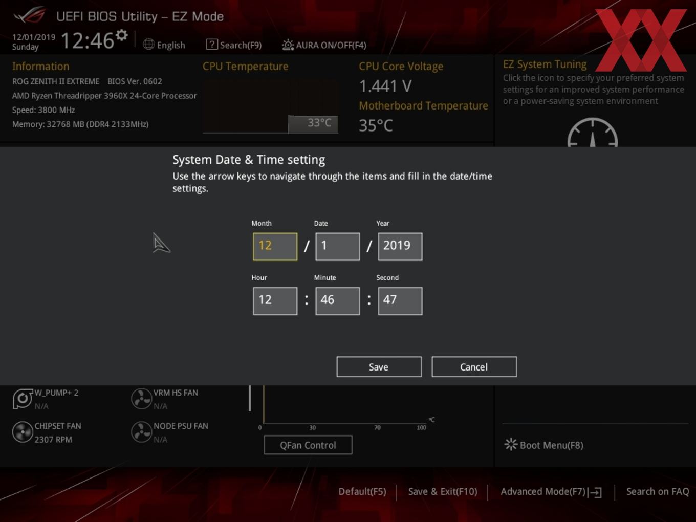This screenshot has height=522, width=696.
Task: Click AURA ON/OFF(F4) label
Action: (331, 45)
